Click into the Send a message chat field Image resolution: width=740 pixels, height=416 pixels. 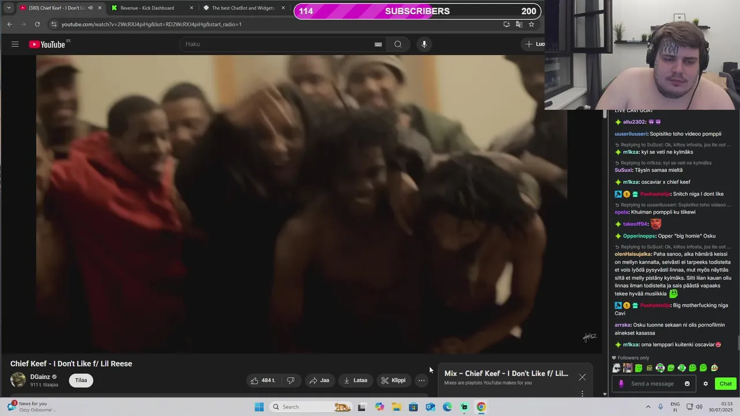[x=654, y=384]
